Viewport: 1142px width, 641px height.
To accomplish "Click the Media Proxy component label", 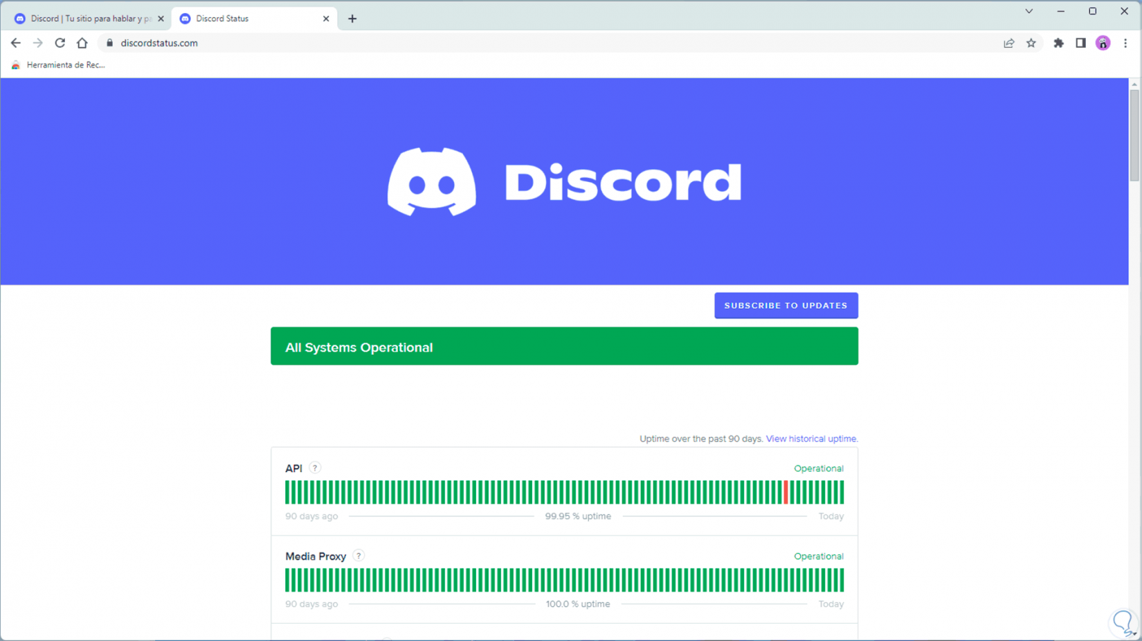I will tap(316, 557).
